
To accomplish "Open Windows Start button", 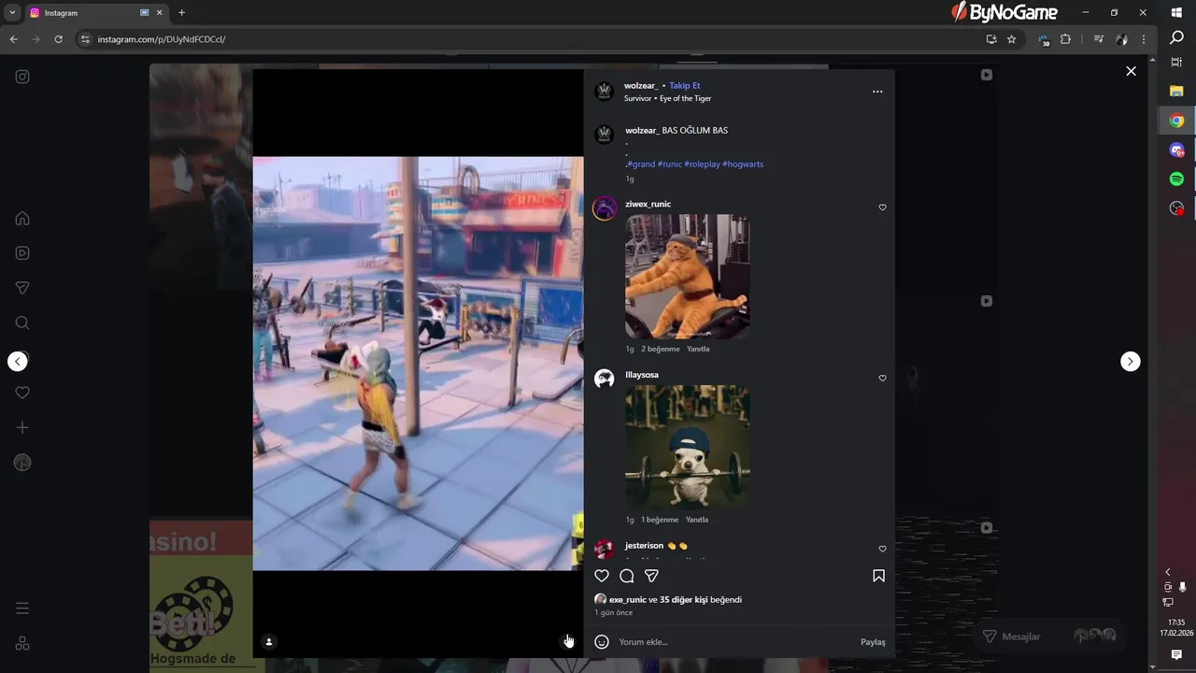I will [x=1176, y=12].
